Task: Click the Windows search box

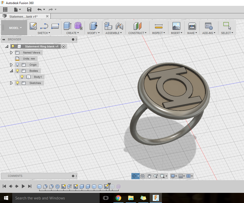Action: coord(56,198)
